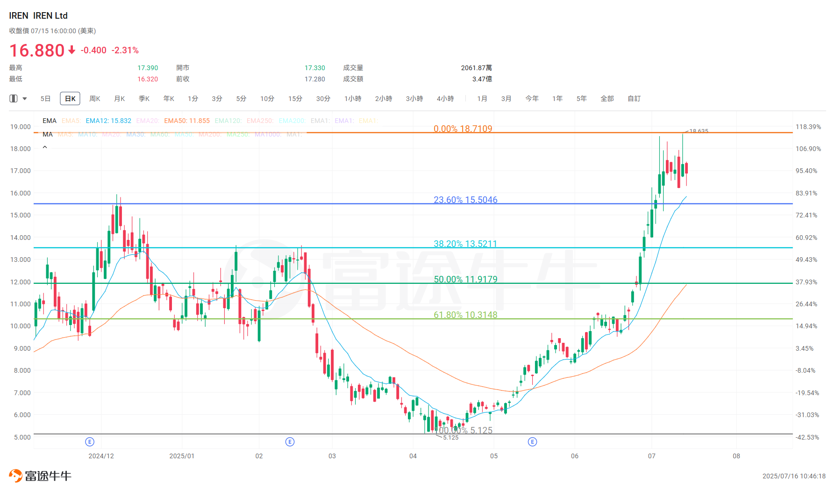Collapse the indicator panel via the caret
Screen dimensions: 835x491
click(45, 147)
